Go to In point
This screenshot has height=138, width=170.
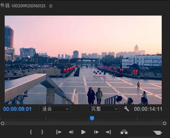coord(58,132)
